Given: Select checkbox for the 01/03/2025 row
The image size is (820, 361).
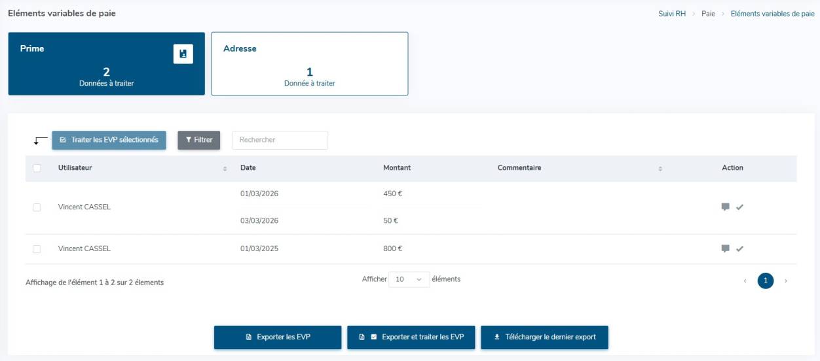Looking at the screenshot, I should coord(37,249).
